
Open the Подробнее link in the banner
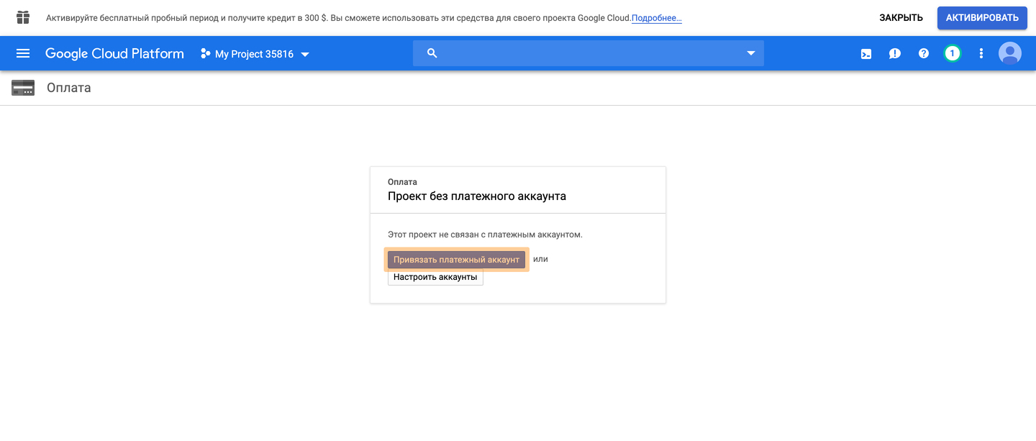pos(656,18)
